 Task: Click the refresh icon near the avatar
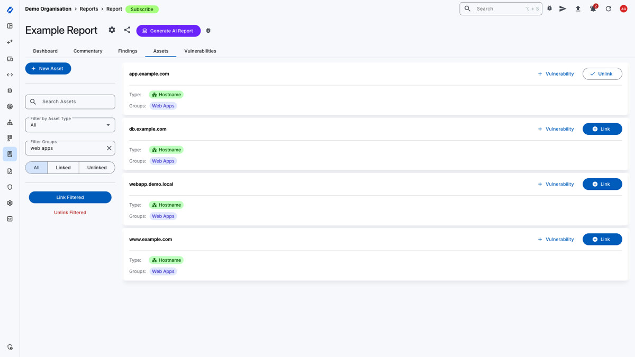coord(608,8)
